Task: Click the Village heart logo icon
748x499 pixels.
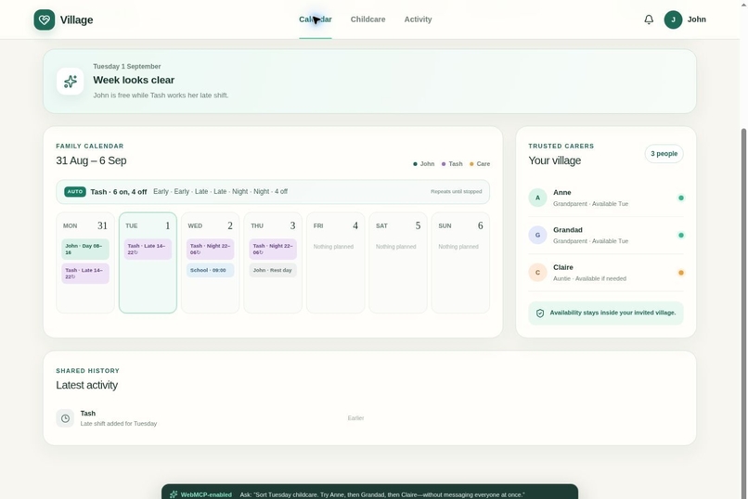Action: click(x=45, y=19)
